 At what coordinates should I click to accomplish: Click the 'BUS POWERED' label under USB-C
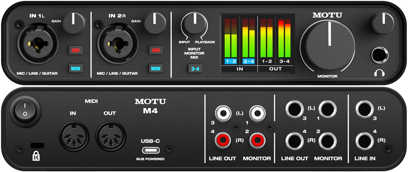[150, 159]
